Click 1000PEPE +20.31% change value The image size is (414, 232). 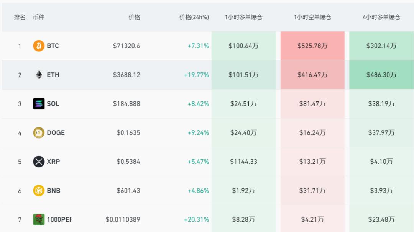tap(196, 219)
